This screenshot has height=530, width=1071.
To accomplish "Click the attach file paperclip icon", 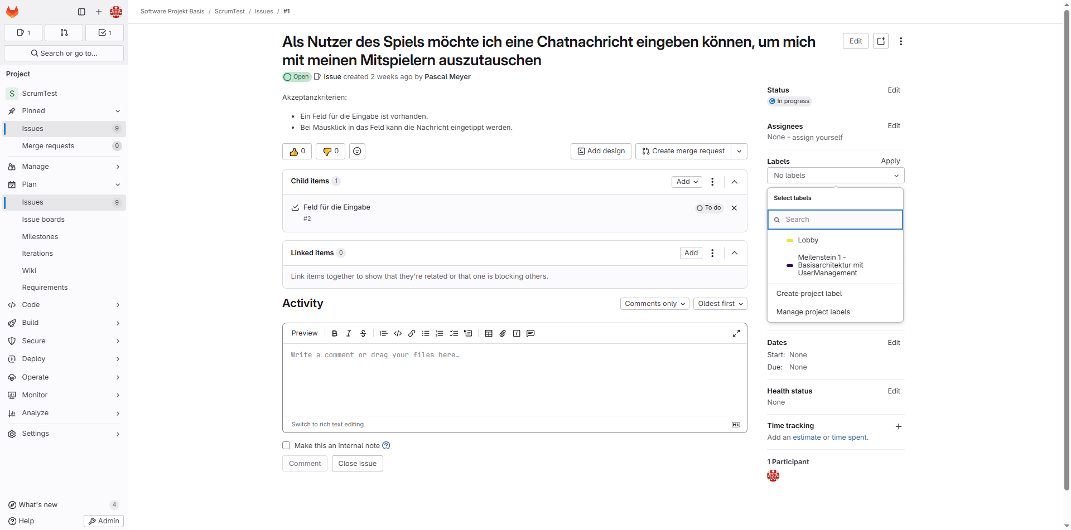I will pos(503,333).
